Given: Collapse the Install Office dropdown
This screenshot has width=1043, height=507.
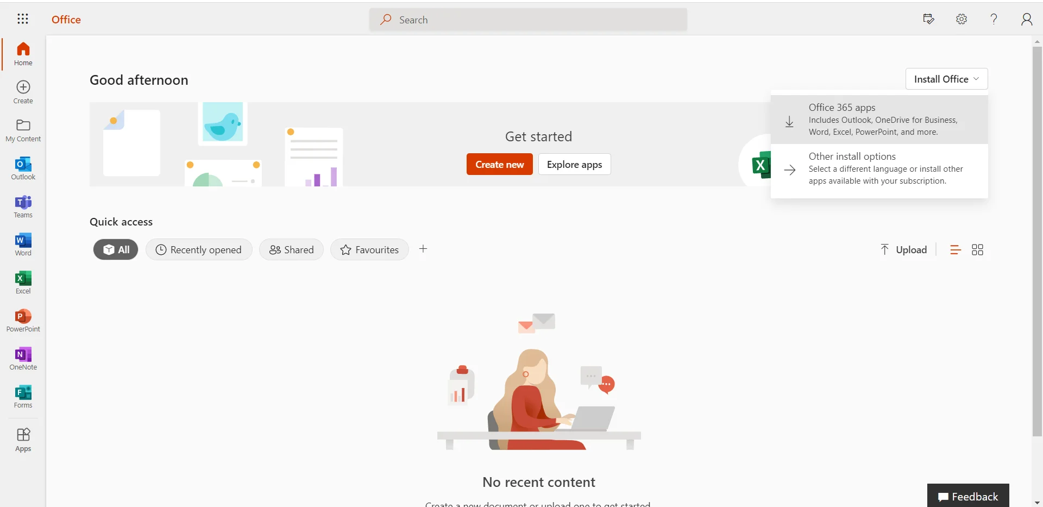Looking at the screenshot, I should (946, 79).
